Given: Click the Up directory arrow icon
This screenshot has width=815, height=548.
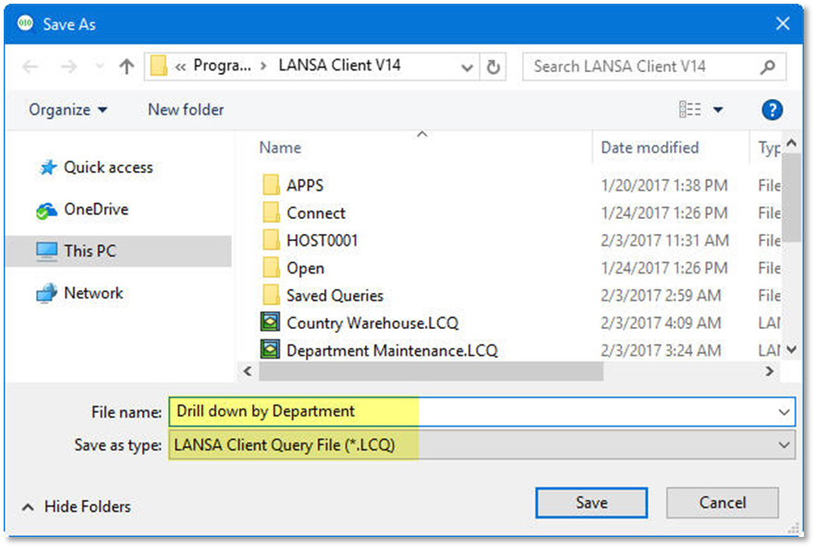Looking at the screenshot, I should 128,67.
